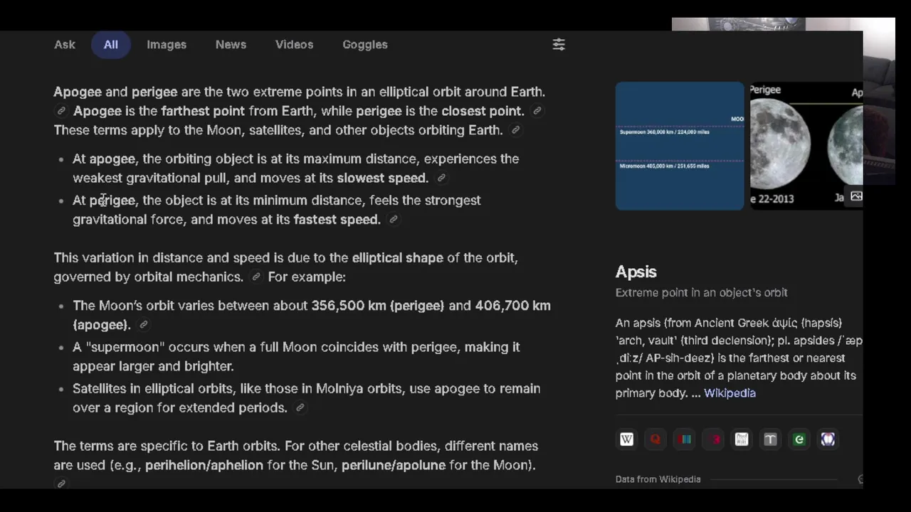Image resolution: width=911 pixels, height=512 pixels.
Task: Open the supermoon vs micromoon distance diagram
Action: coord(680,146)
